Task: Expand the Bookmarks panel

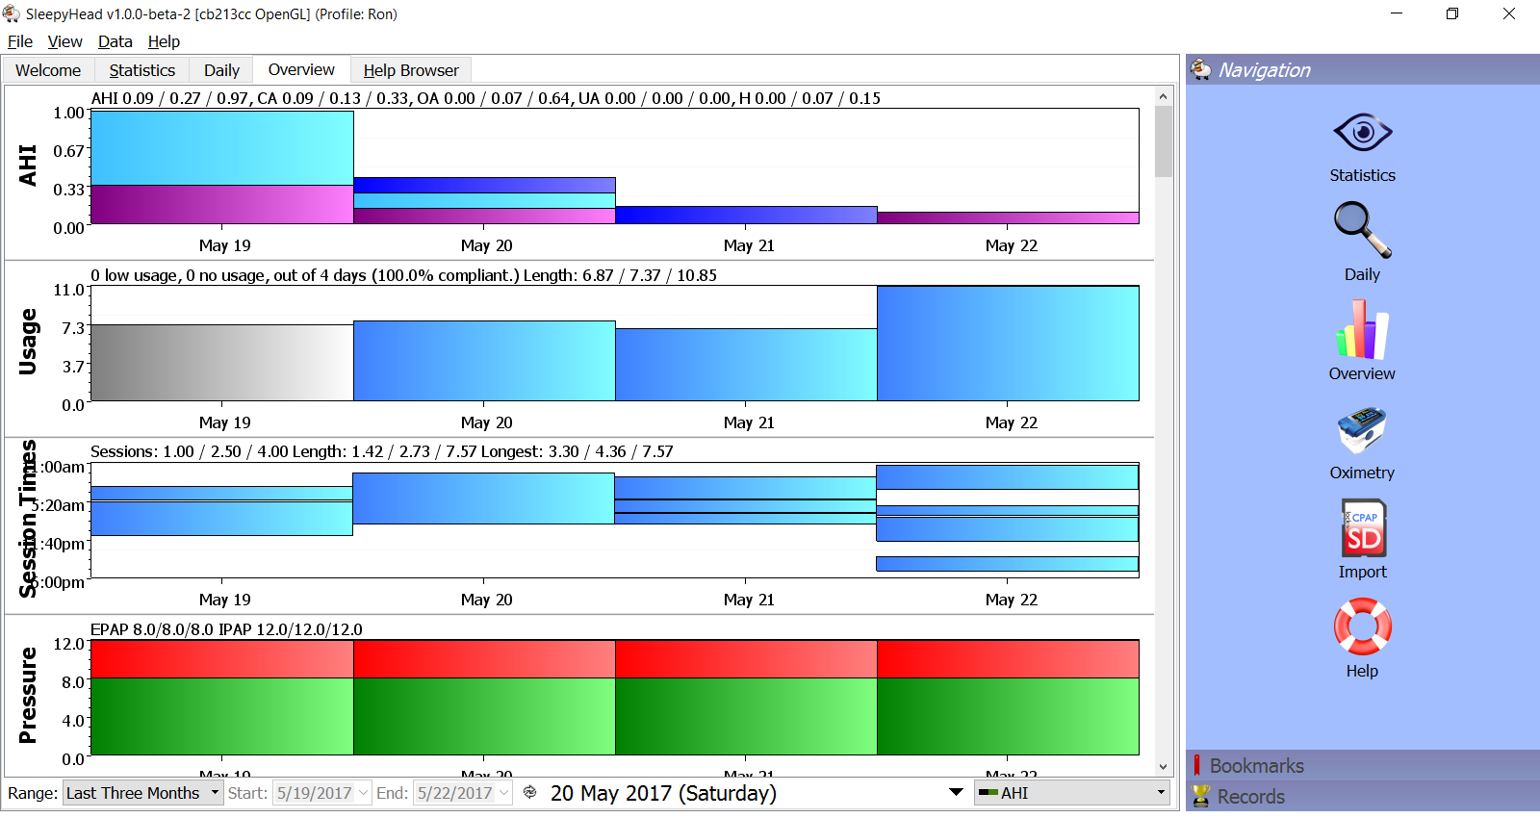Action: (1363, 765)
